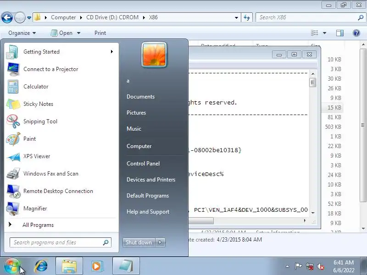Expand the Open button dropdown arrow
The height and width of the screenshot is (275, 367).
point(78,33)
